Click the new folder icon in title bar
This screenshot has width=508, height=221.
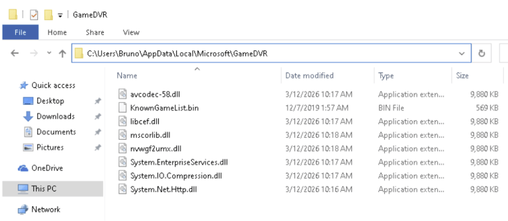click(48, 15)
